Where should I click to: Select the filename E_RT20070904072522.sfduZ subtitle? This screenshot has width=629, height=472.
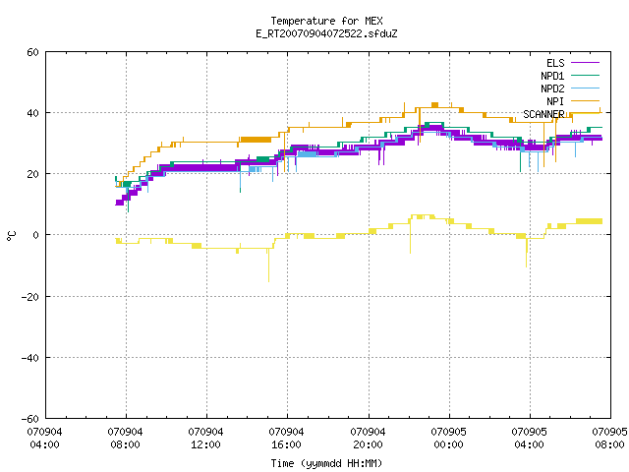tap(326, 33)
